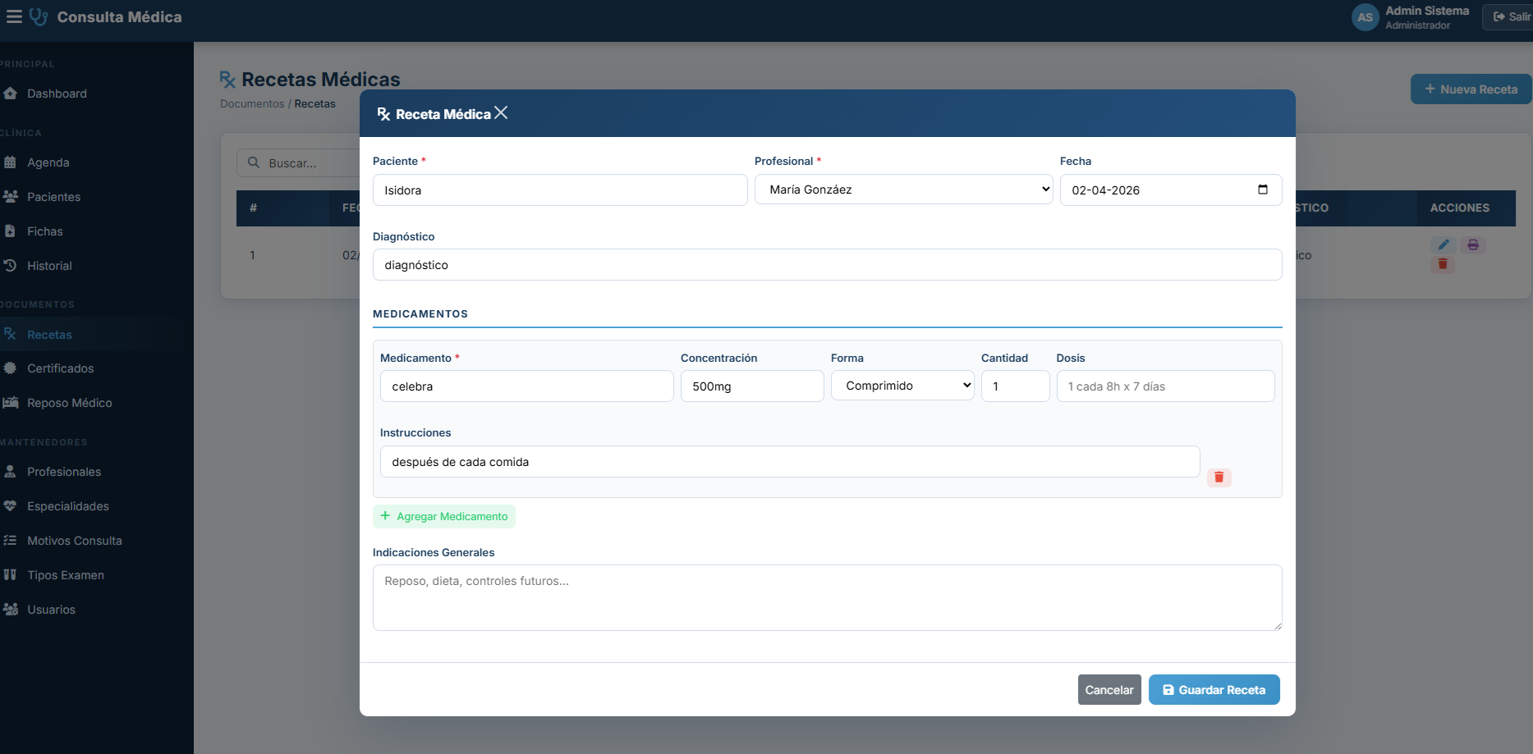Click the stethoscope Consulta Médica logo
1533x754 pixels.
pos(39,16)
